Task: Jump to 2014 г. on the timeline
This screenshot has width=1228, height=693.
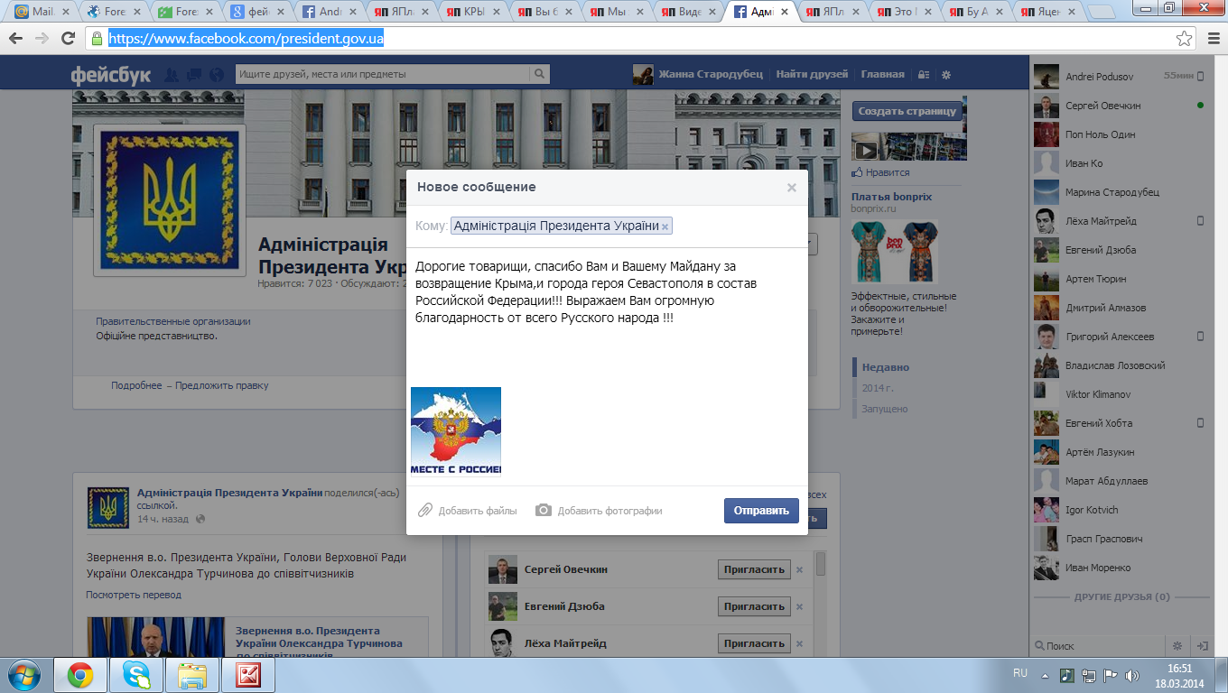Action: tap(878, 388)
